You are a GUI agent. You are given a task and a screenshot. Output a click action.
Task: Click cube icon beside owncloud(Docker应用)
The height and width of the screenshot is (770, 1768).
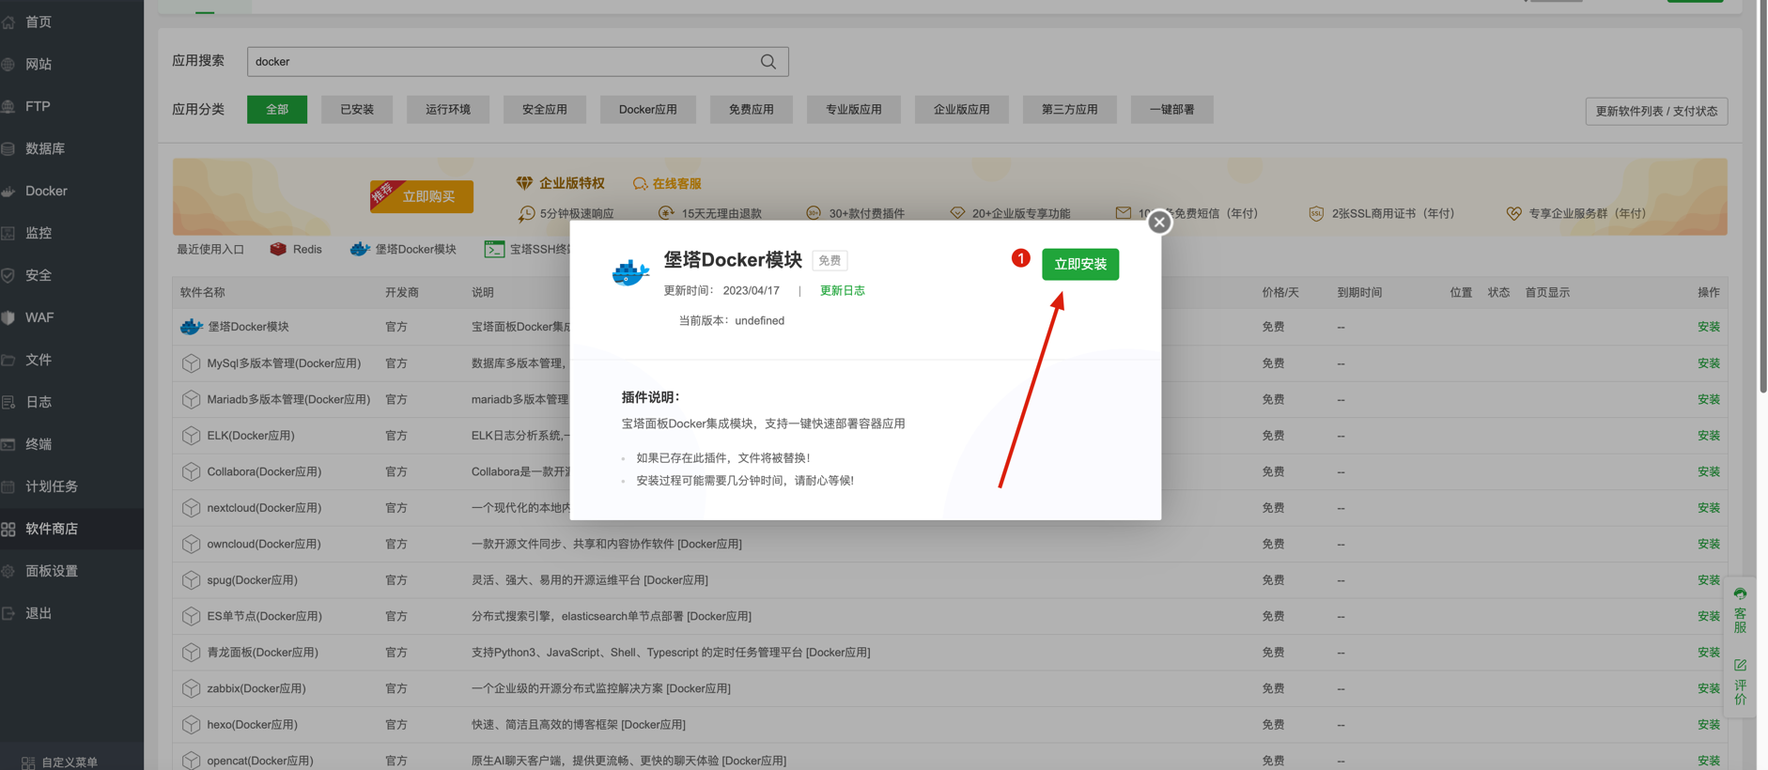(x=191, y=544)
